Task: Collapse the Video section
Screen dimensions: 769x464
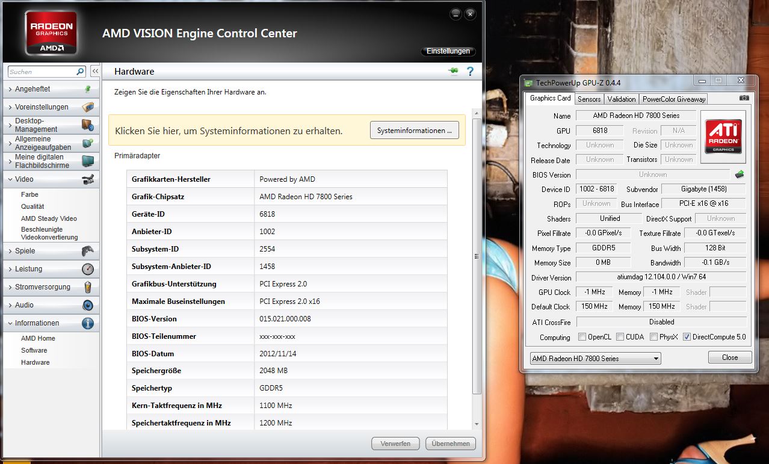Action: click(50, 179)
